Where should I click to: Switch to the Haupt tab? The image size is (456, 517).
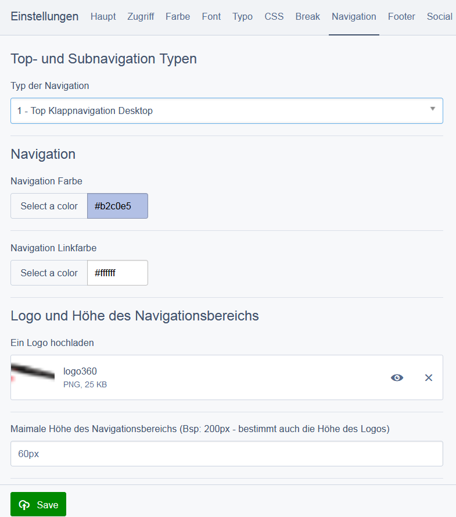click(103, 16)
